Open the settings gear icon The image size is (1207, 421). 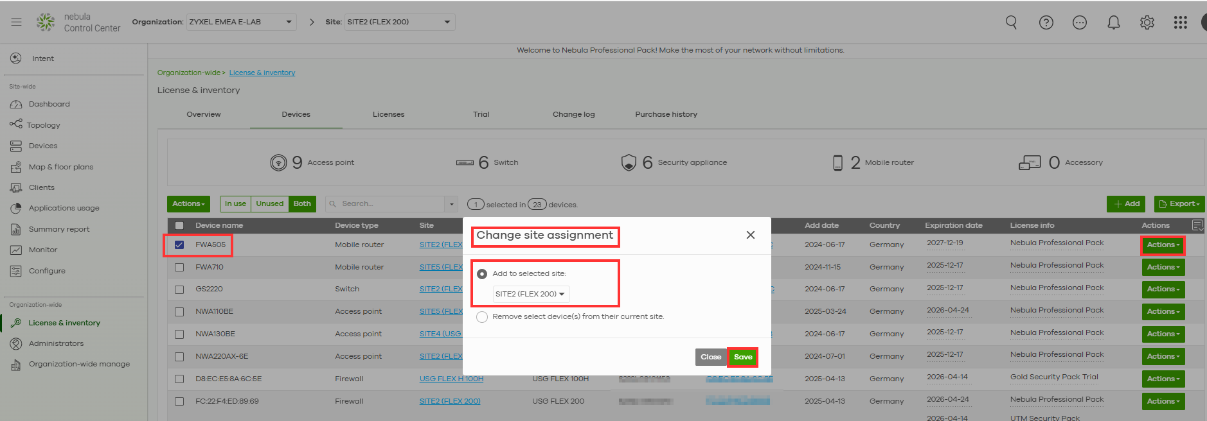[1147, 22]
